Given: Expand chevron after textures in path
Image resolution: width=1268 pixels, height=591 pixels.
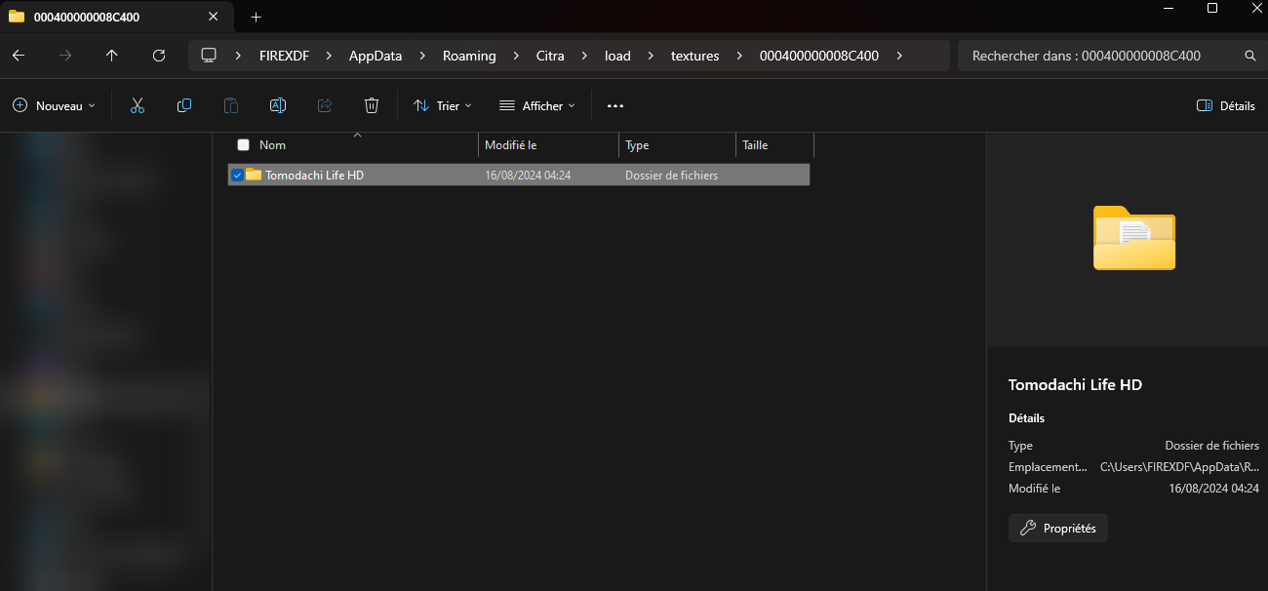Looking at the screenshot, I should (739, 56).
